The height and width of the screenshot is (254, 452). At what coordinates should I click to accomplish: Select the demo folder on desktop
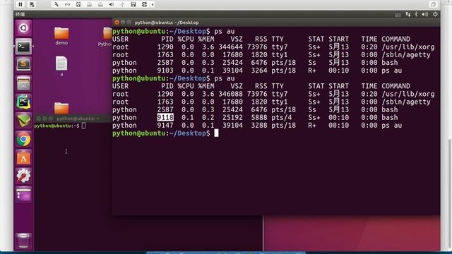(x=61, y=36)
